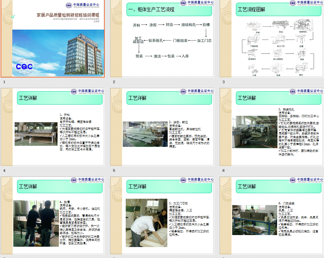The image size is (324, 258).
Task: Click the large CQC globe logo on slide 1
Action: coord(24,66)
